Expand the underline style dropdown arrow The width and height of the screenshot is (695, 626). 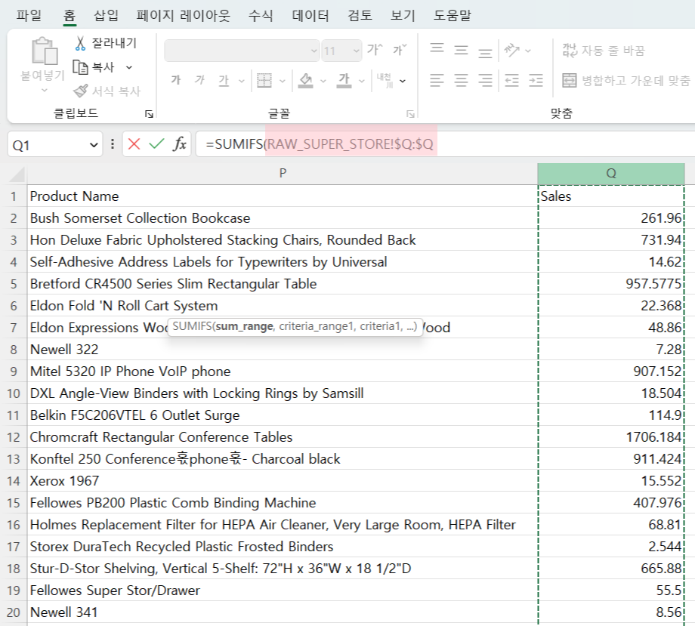coord(242,81)
